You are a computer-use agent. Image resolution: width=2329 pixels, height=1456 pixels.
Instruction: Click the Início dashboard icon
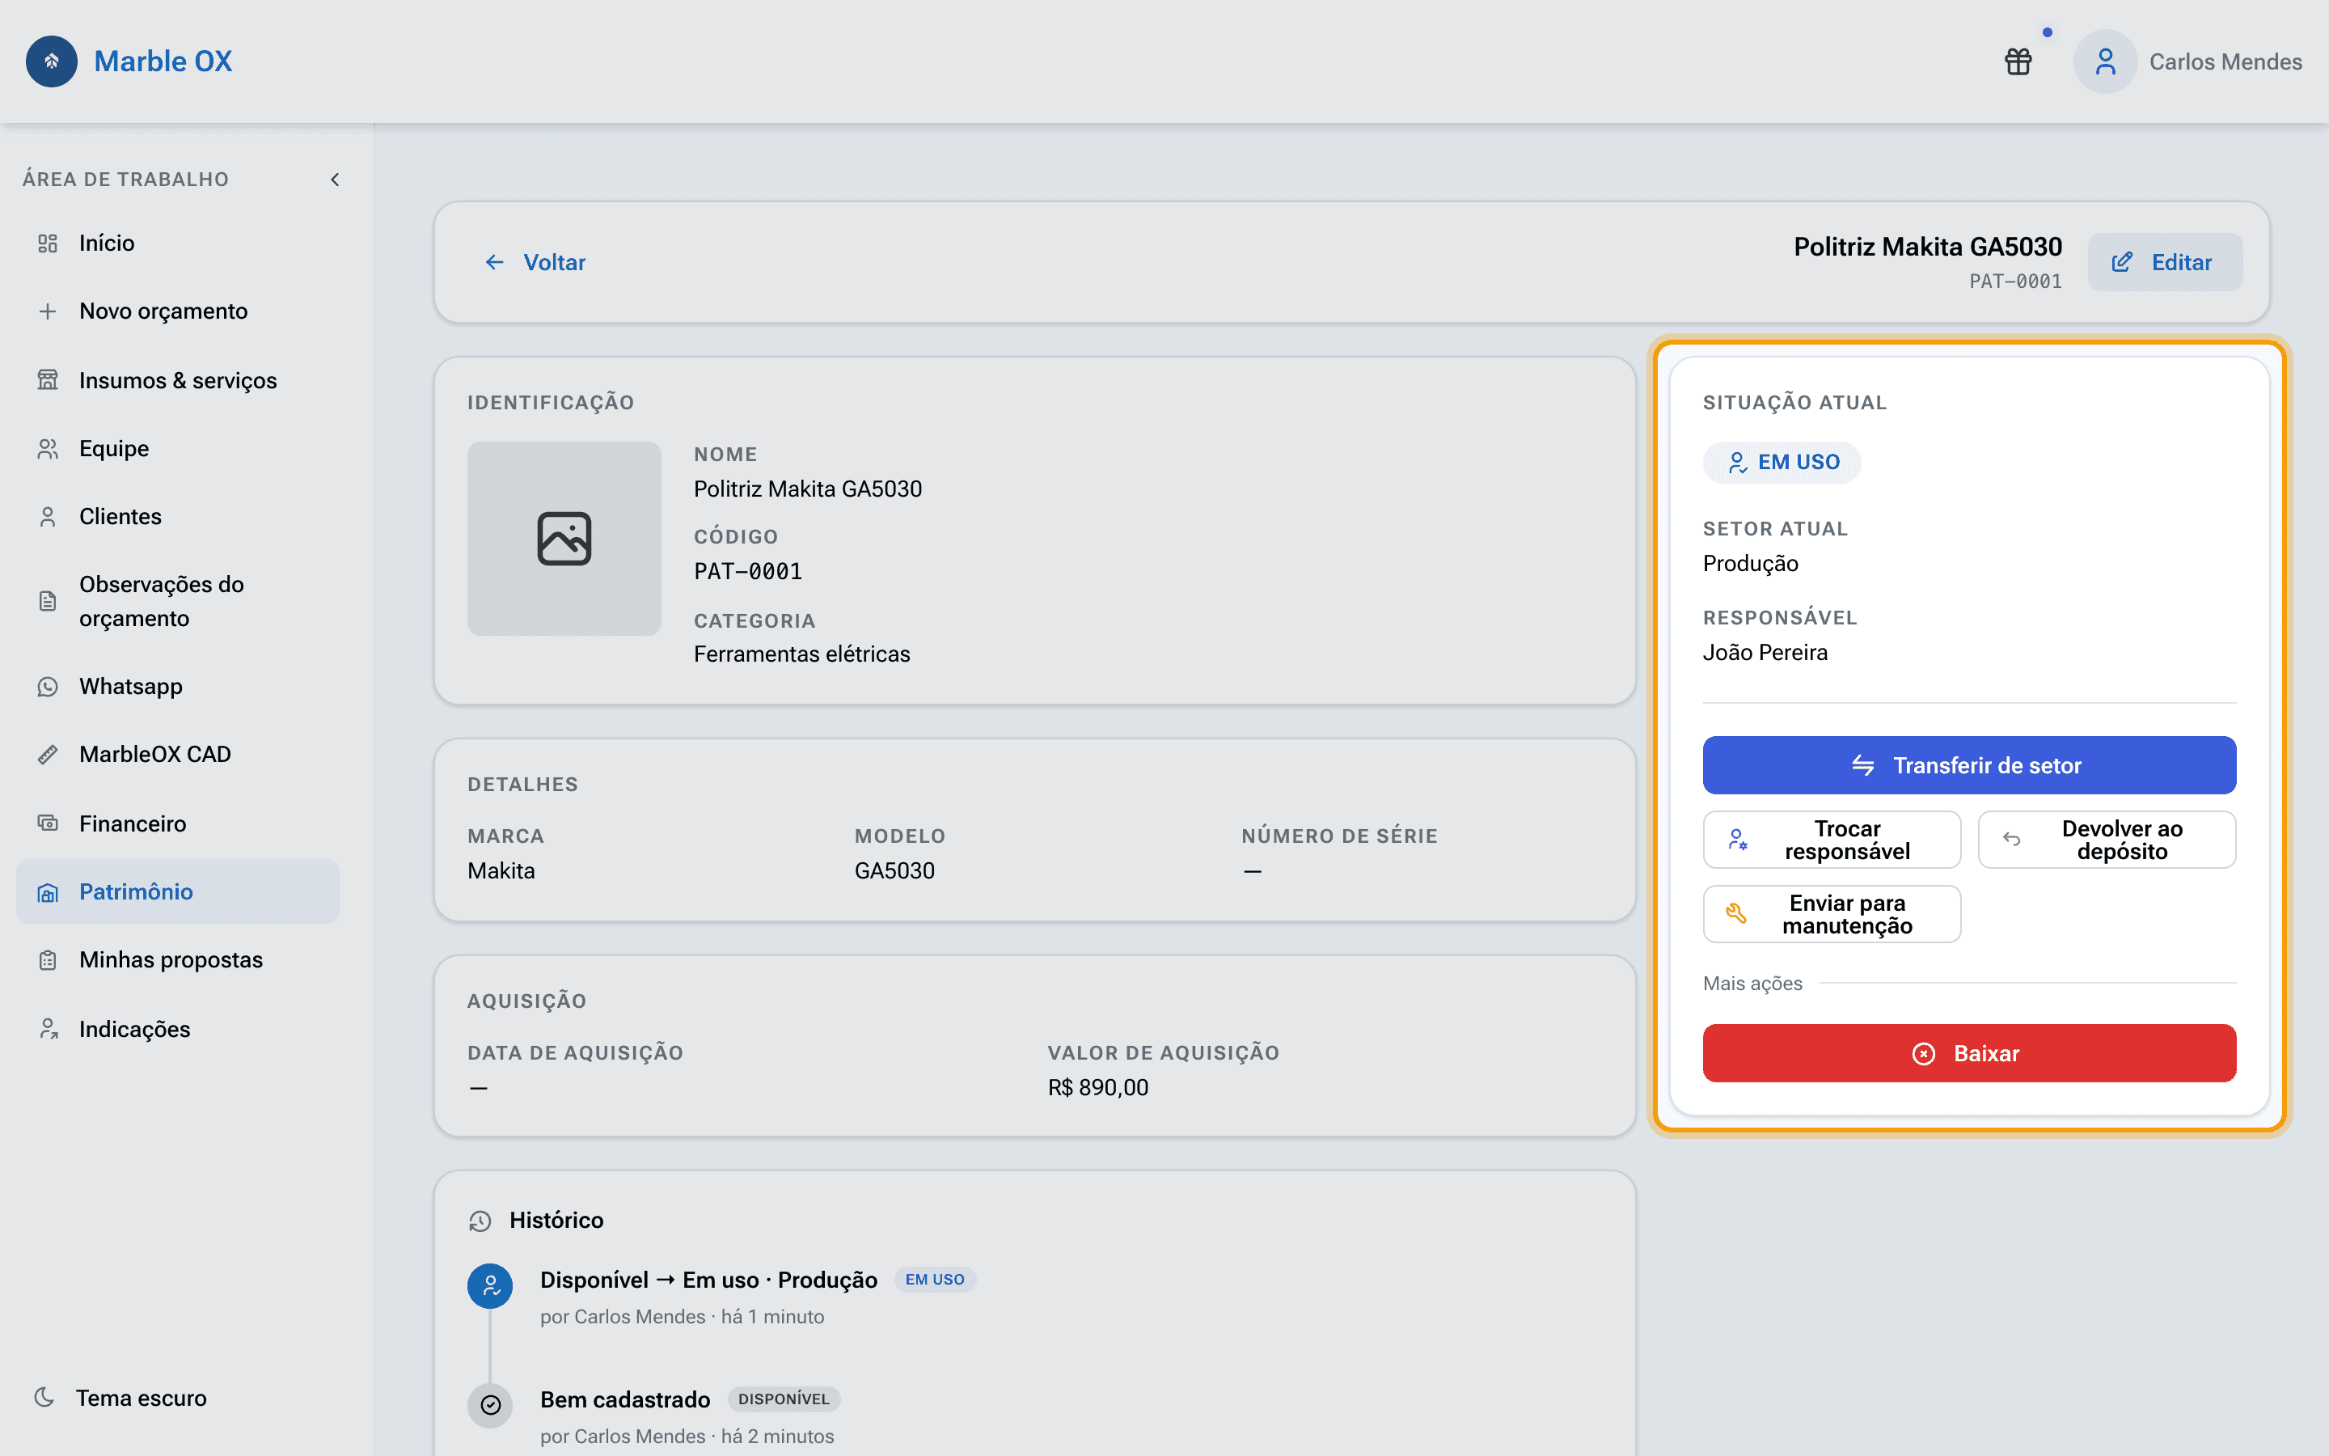(47, 243)
